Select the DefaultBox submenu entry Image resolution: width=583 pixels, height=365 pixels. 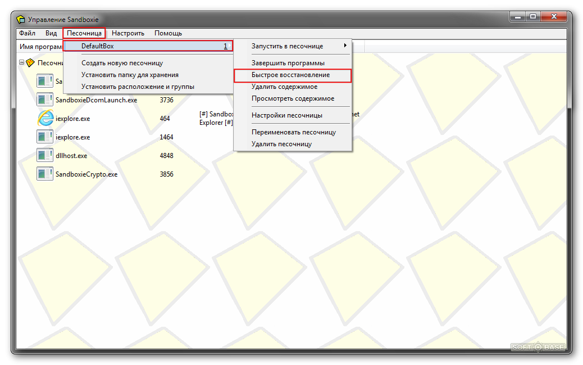click(148, 46)
